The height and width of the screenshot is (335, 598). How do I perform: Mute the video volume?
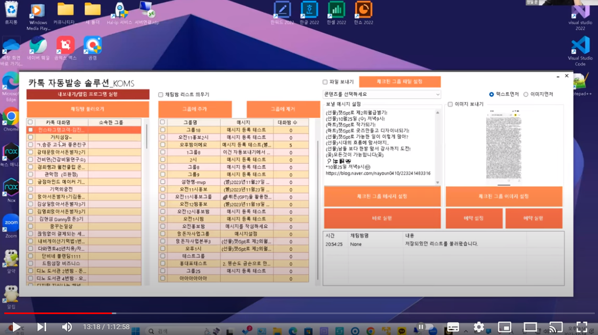[x=67, y=326]
